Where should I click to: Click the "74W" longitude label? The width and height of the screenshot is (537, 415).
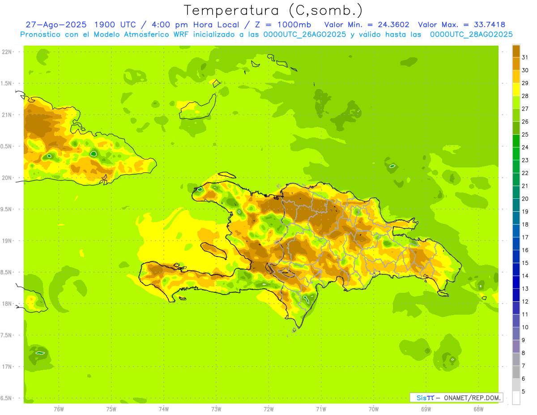point(164,409)
